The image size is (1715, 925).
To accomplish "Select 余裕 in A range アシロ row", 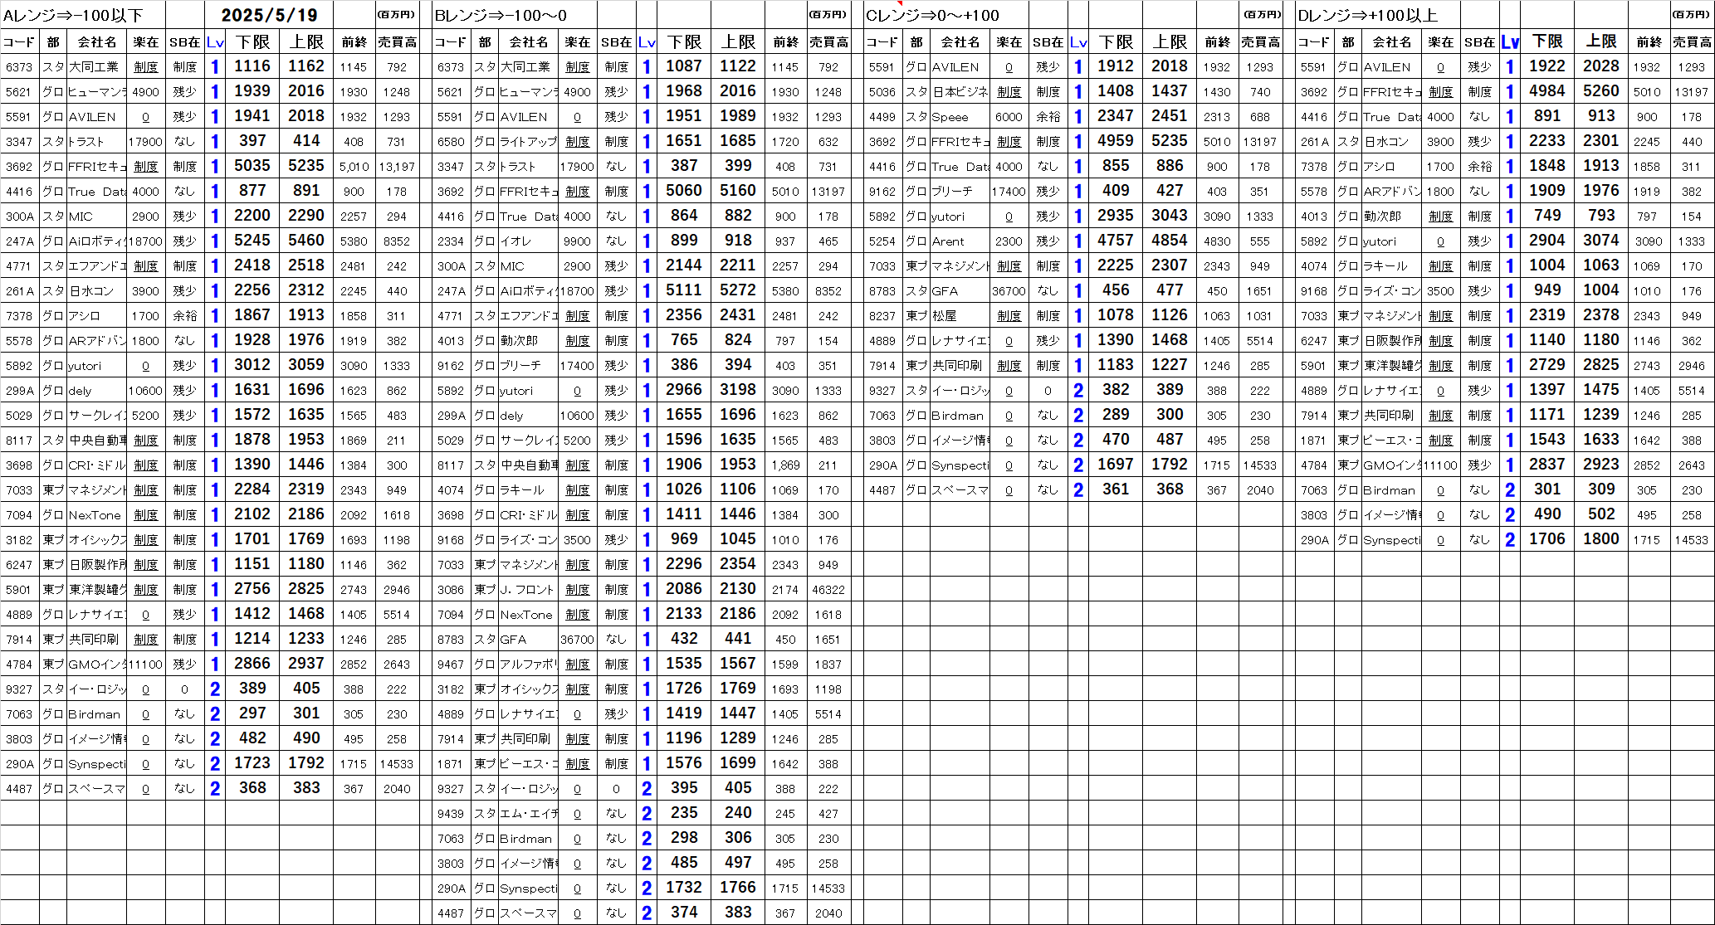I will click(185, 316).
